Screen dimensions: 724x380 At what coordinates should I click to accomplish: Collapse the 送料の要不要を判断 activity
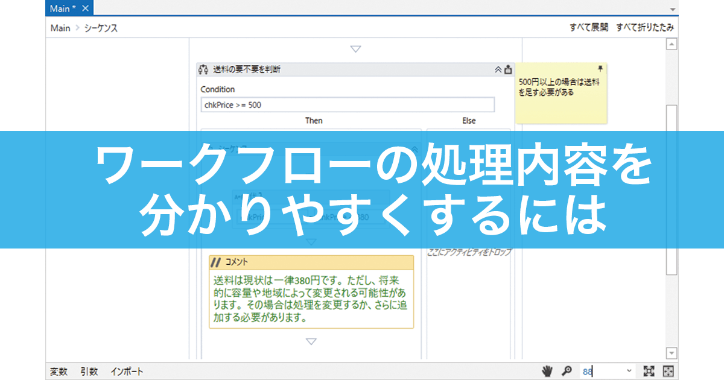click(x=498, y=69)
